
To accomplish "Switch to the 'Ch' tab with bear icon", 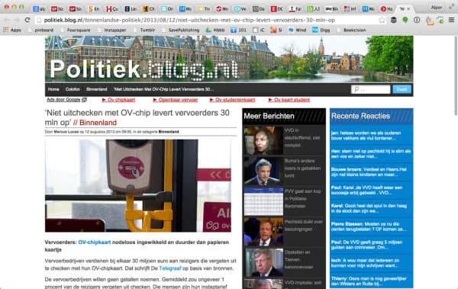I will [x=148, y=9].
